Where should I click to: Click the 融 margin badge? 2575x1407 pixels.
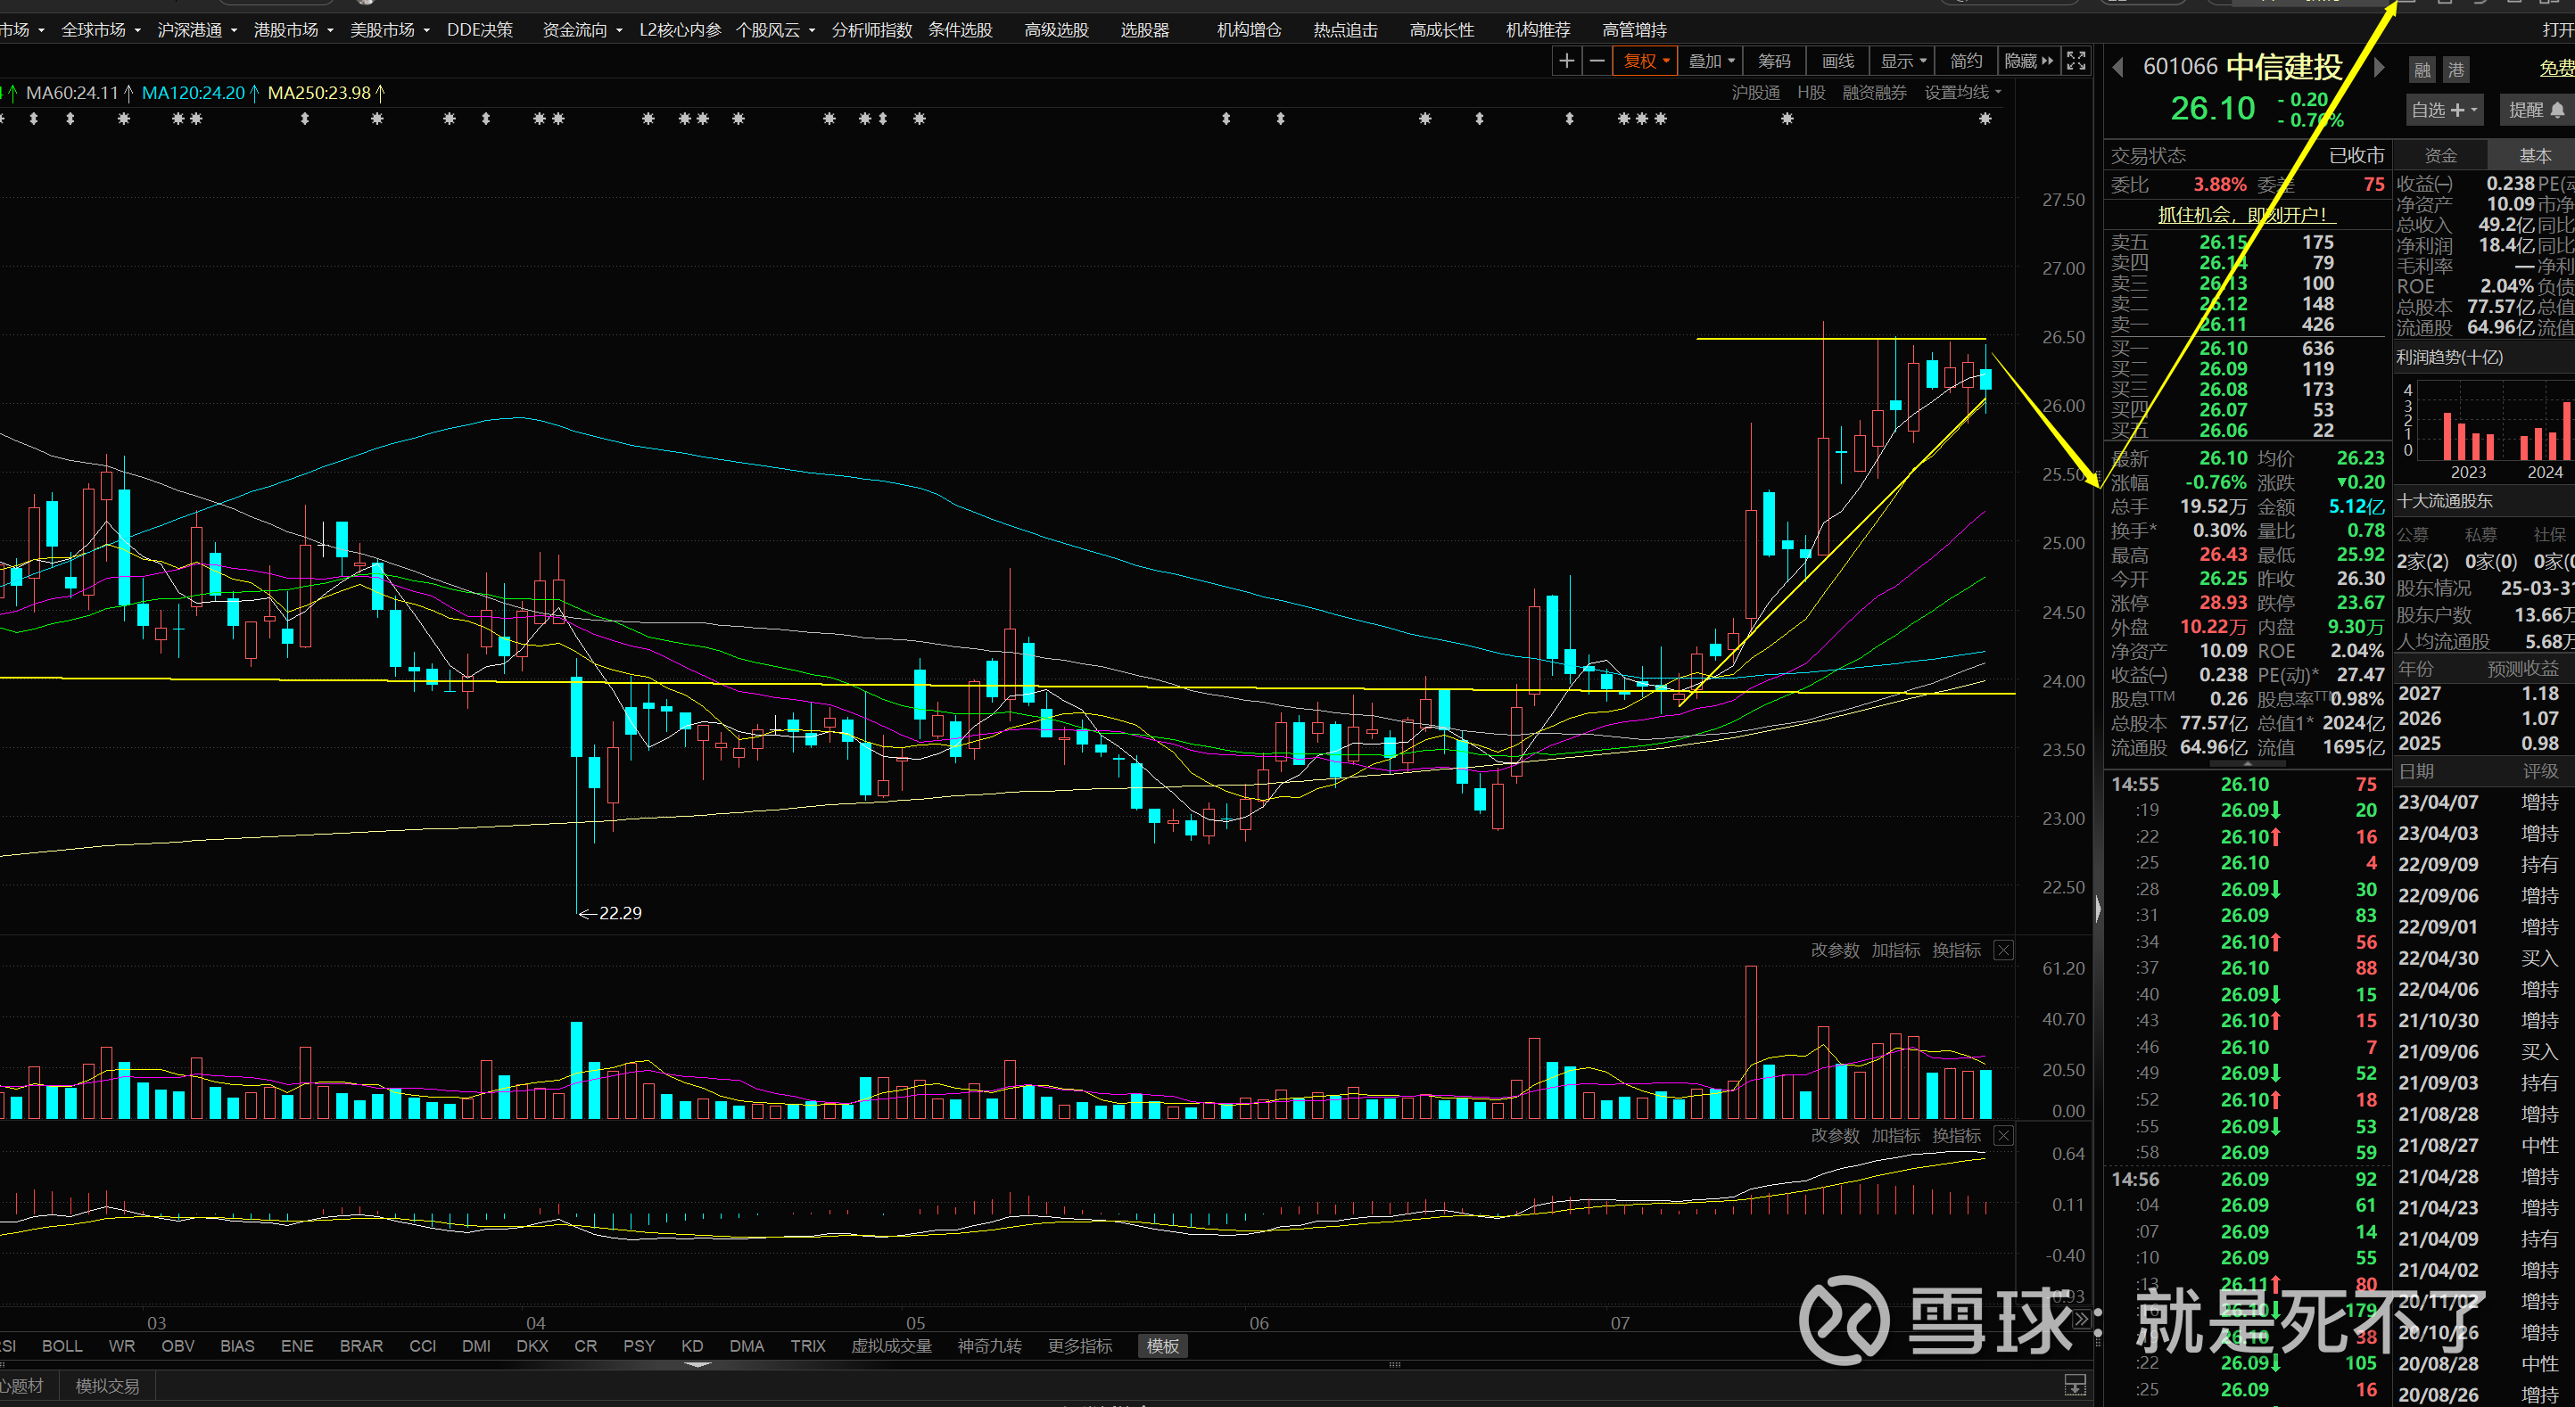click(x=2422, y=70)
